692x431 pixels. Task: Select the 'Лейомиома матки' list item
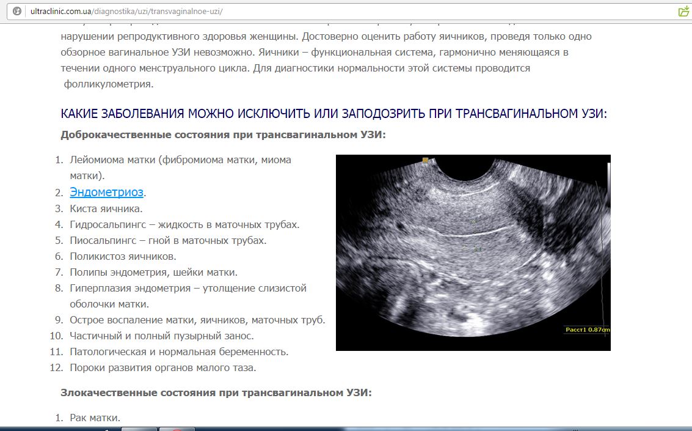(180, 160)
